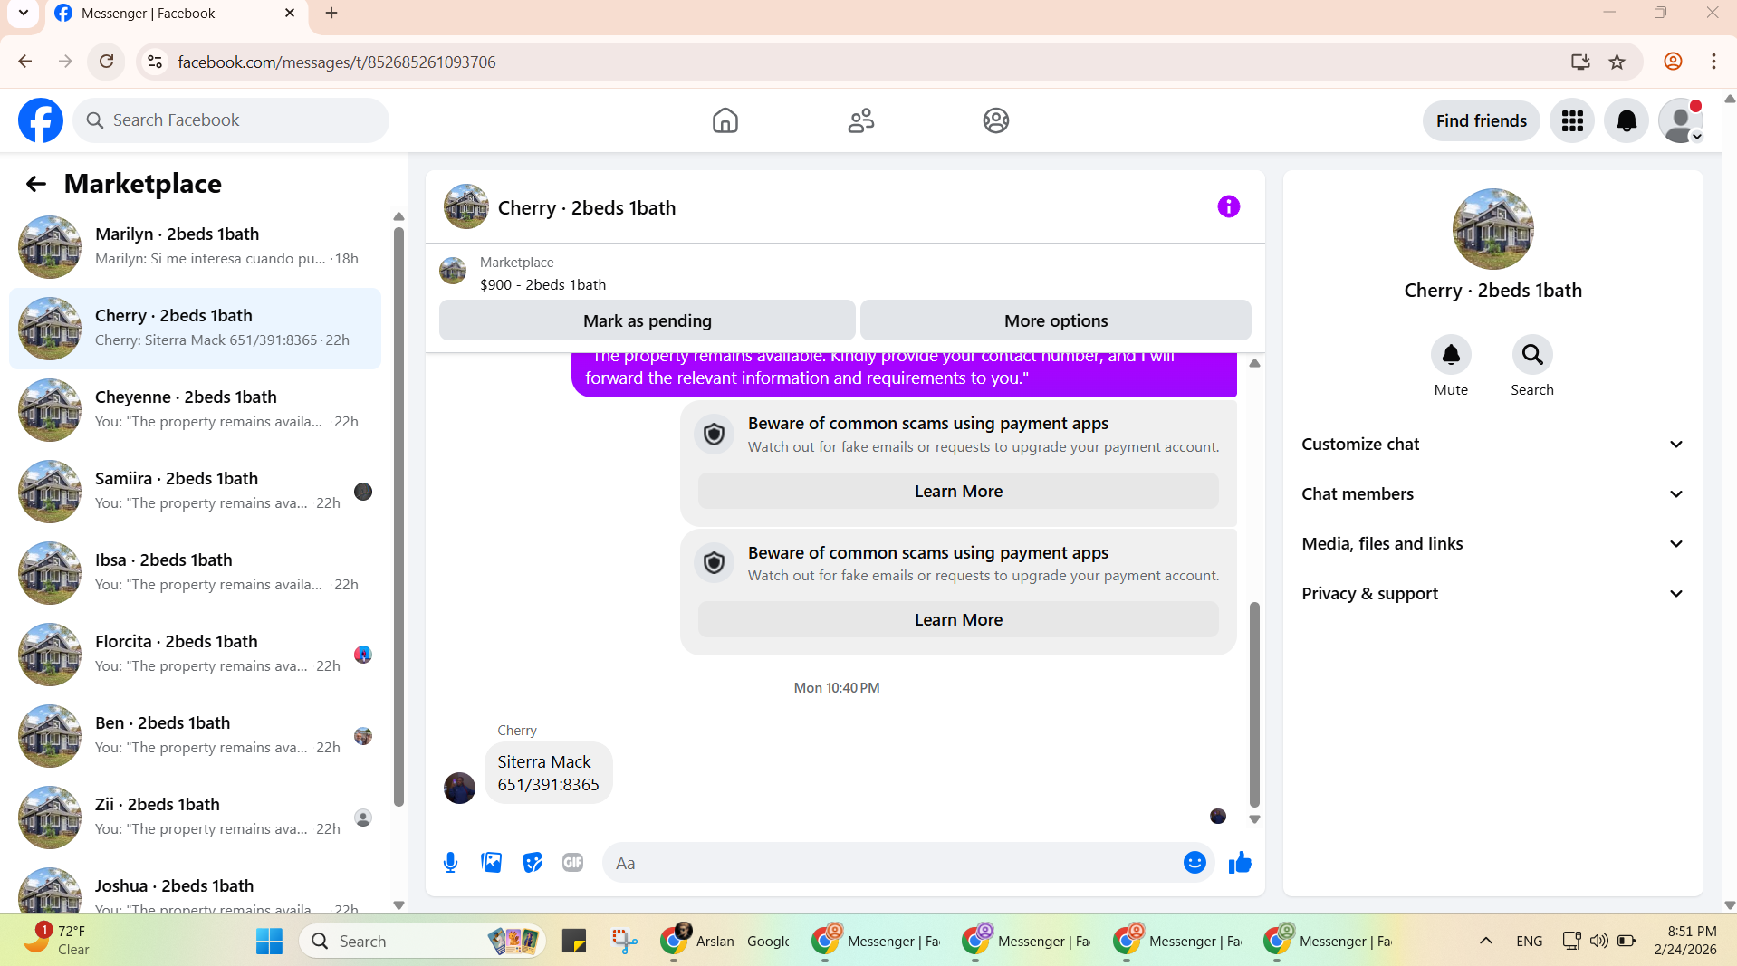
Task: Open Snipping Tool from the taskbar
Action: coord(624,941)
